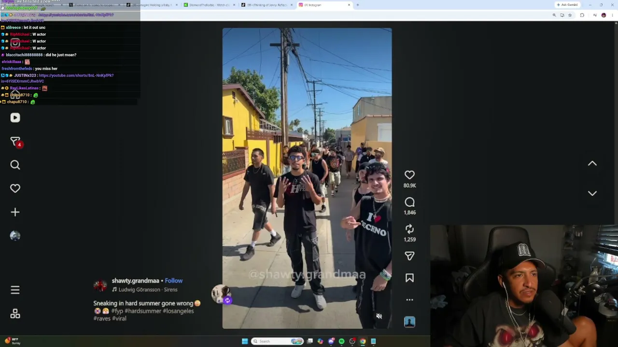Click the 1,846 comments count
Viewport: 618px width, 347px height.
coord(409,213)
